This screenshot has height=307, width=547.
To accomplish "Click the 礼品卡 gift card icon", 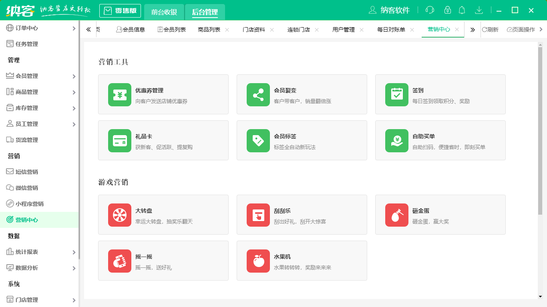I will tap(119, 140).
